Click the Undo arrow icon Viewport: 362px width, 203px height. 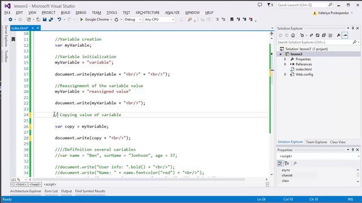point(59,20)
